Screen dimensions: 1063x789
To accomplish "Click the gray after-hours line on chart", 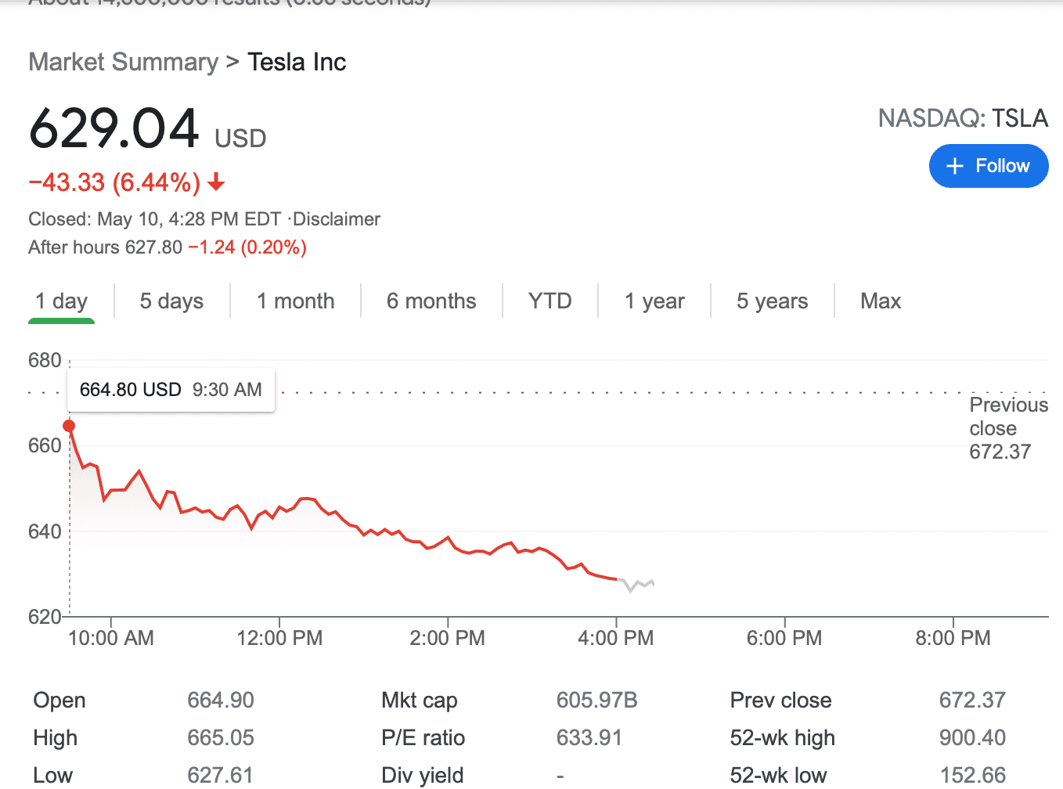I will tap(637, 584).
